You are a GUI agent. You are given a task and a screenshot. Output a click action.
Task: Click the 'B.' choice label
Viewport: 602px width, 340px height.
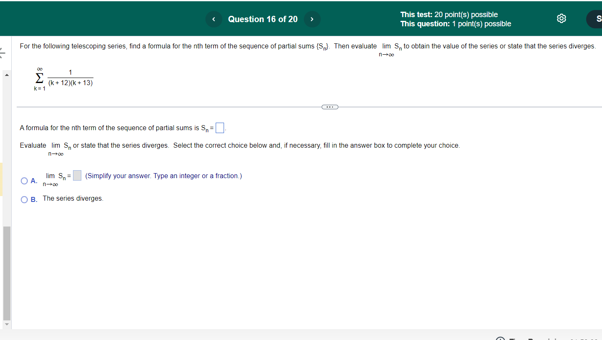click(33, 199)
